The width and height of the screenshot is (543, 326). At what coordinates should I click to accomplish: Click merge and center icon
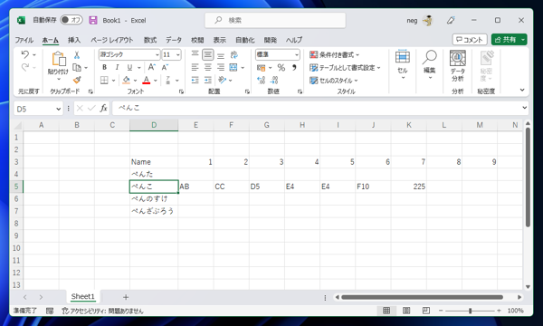pyautogui.click(x=233, y=68)
